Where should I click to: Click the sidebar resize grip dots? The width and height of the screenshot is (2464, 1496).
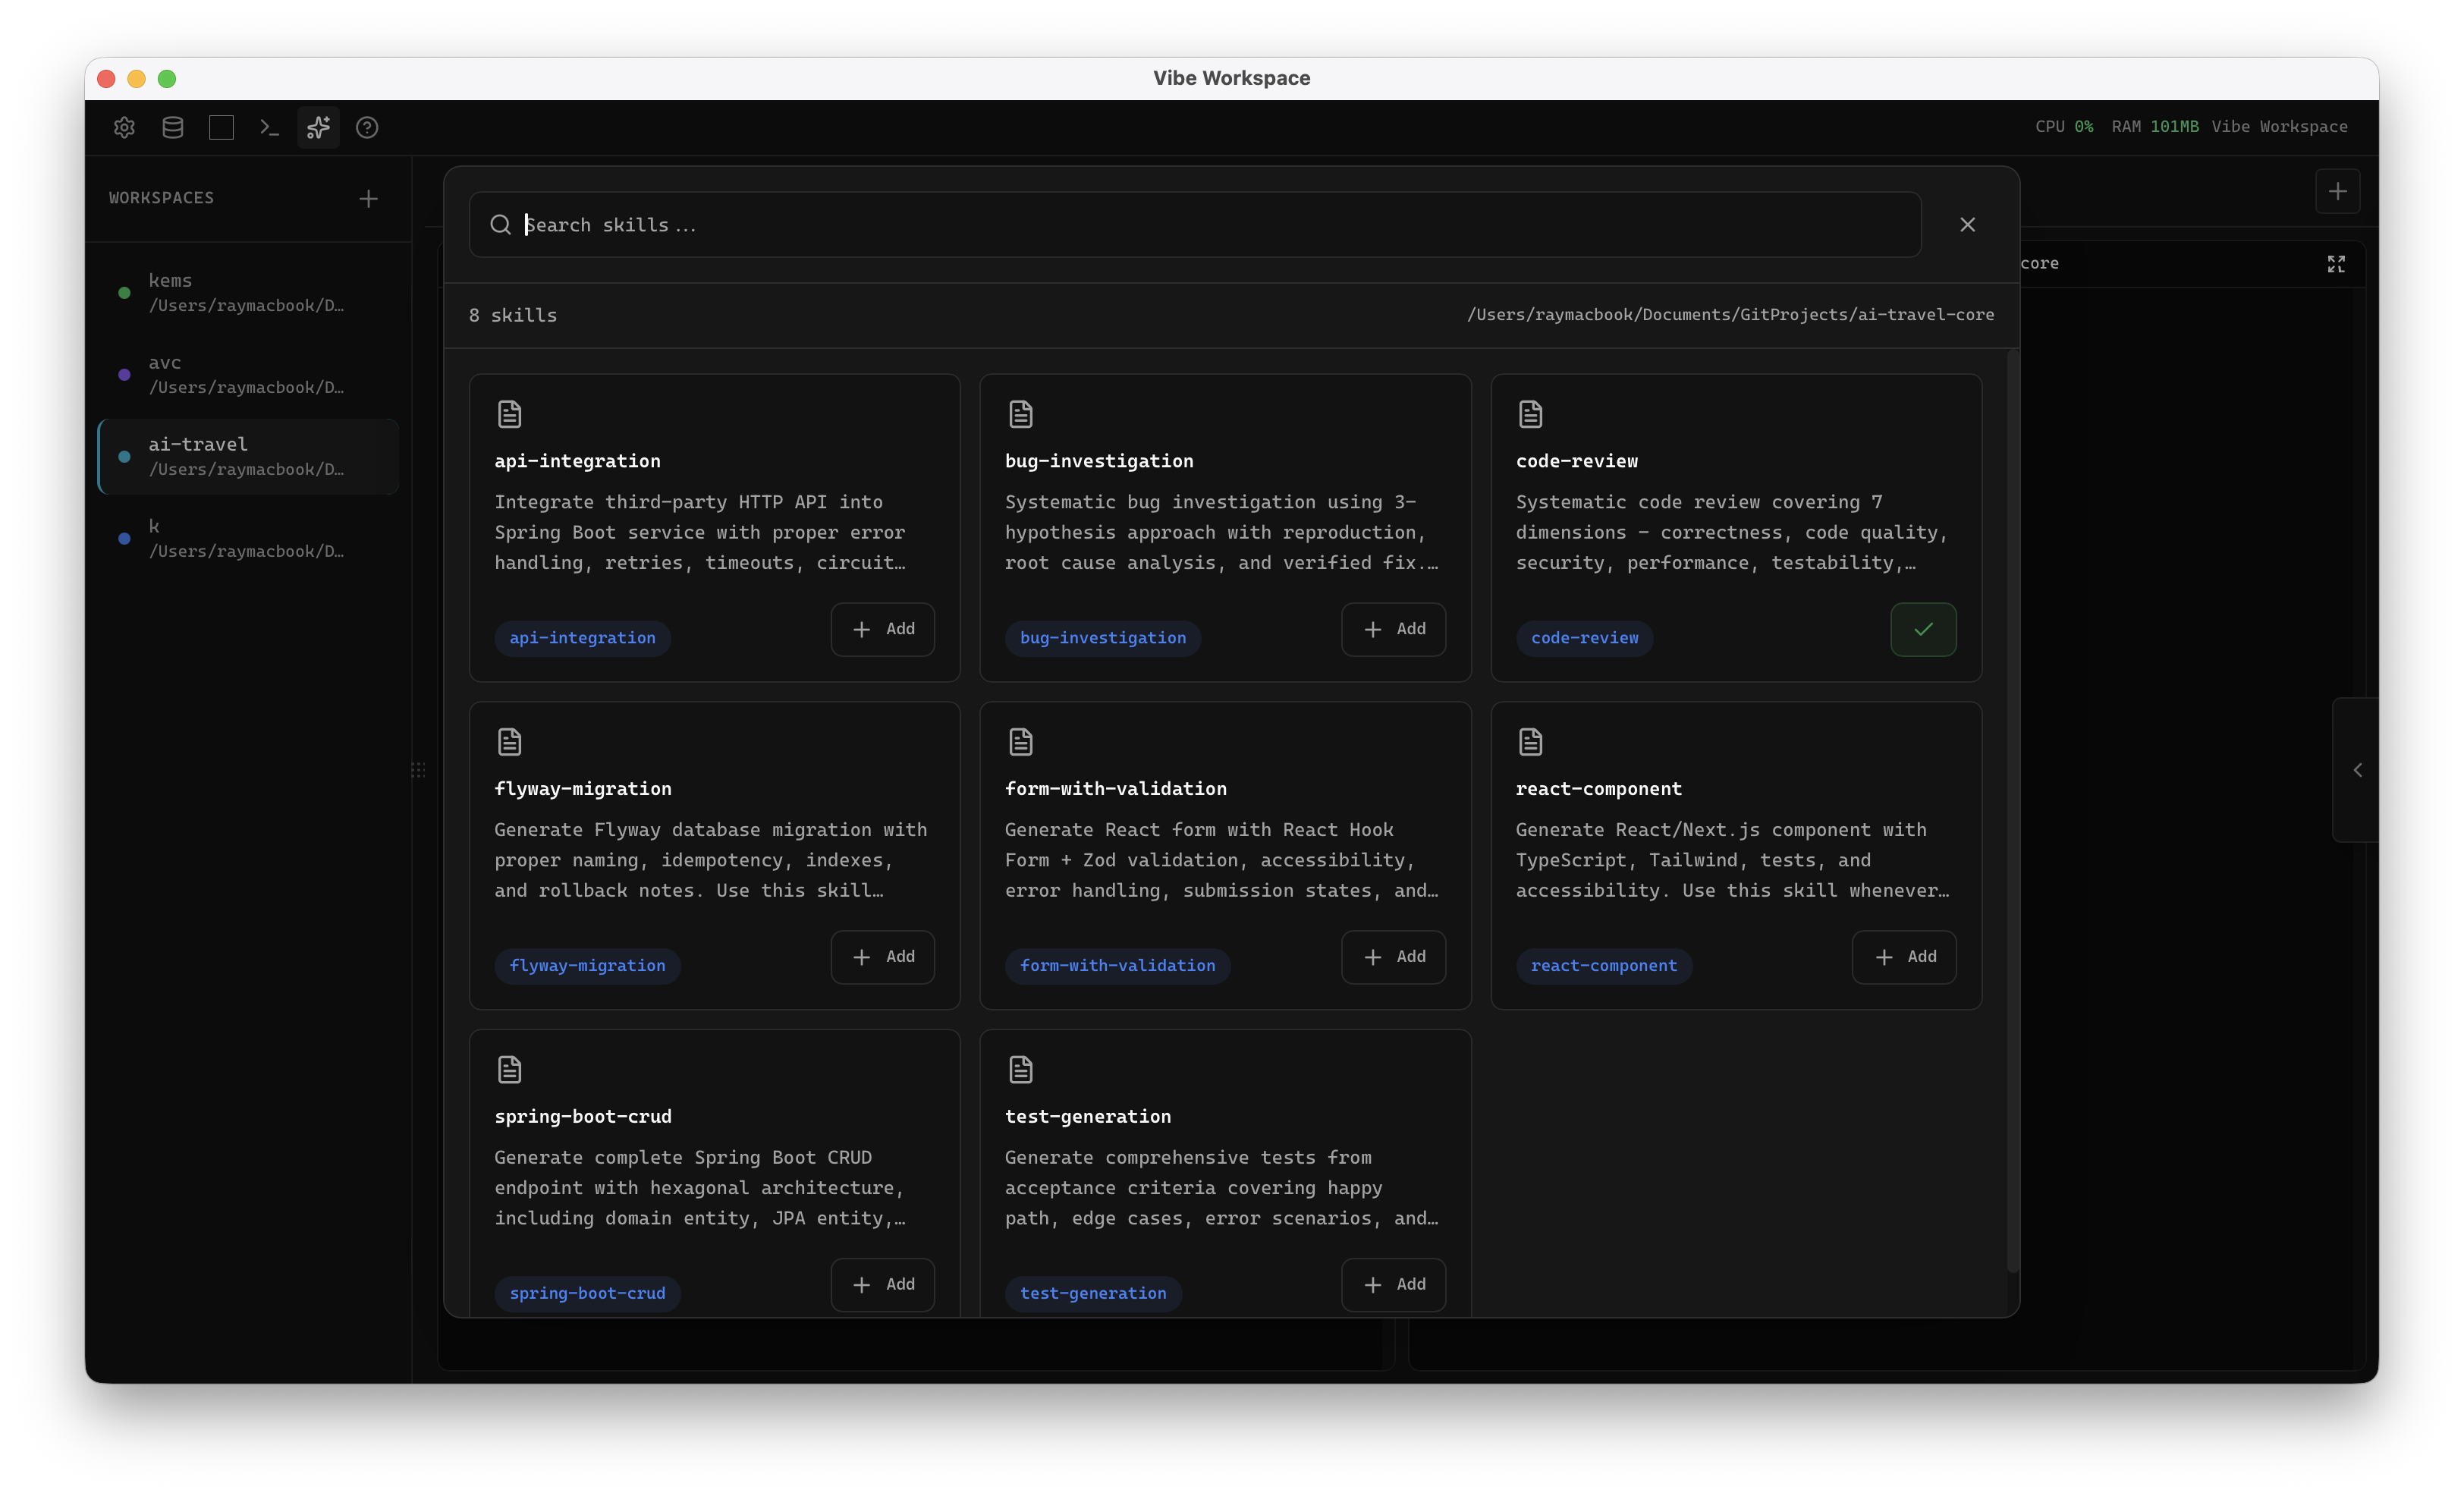pyautogui.click(x=418, y=770)
